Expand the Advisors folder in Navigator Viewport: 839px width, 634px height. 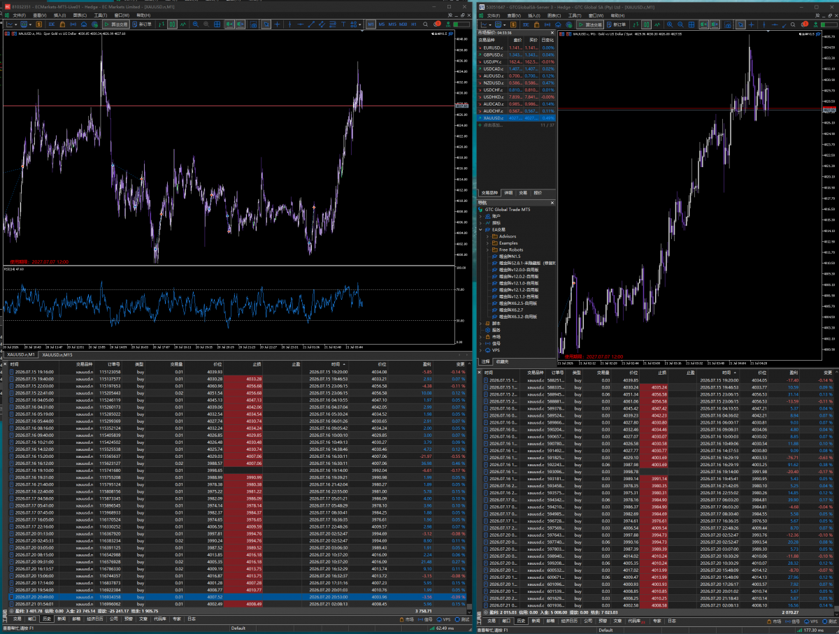[x=487, y=236]
